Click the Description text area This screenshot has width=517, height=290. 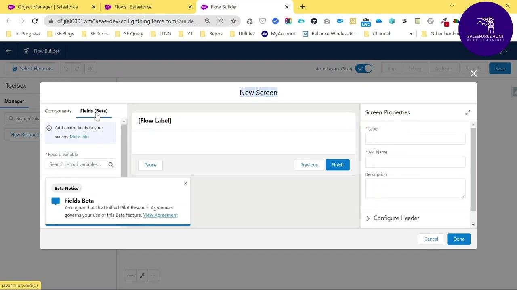415,188
